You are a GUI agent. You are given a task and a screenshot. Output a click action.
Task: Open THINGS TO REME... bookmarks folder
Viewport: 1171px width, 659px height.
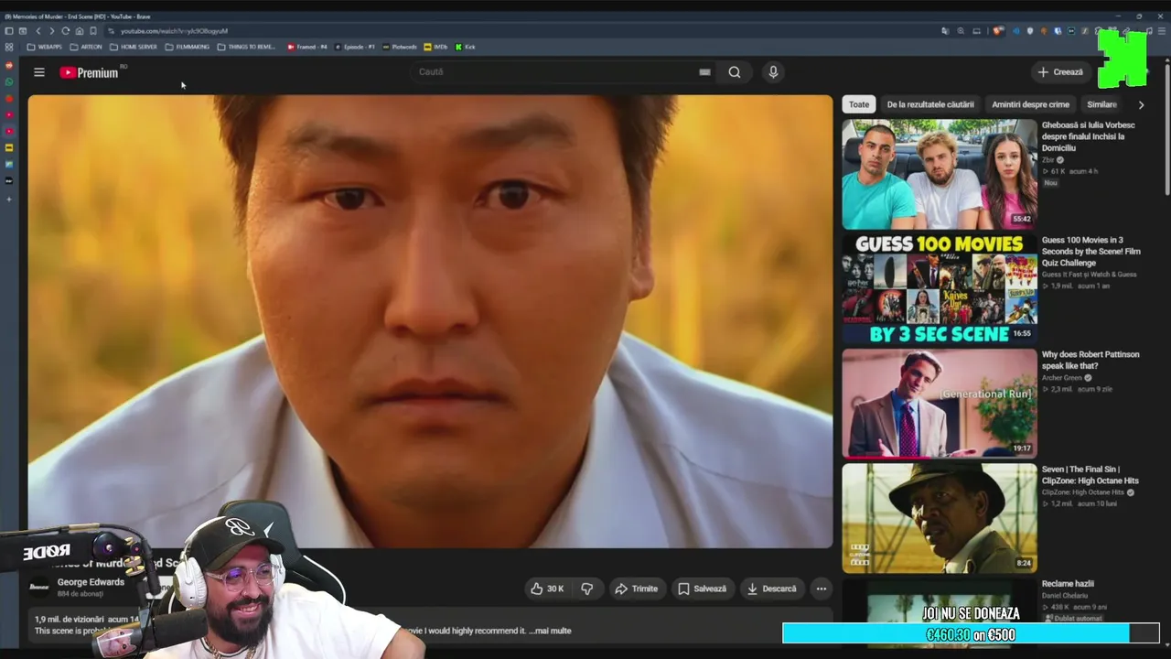[x=246, y=47]
